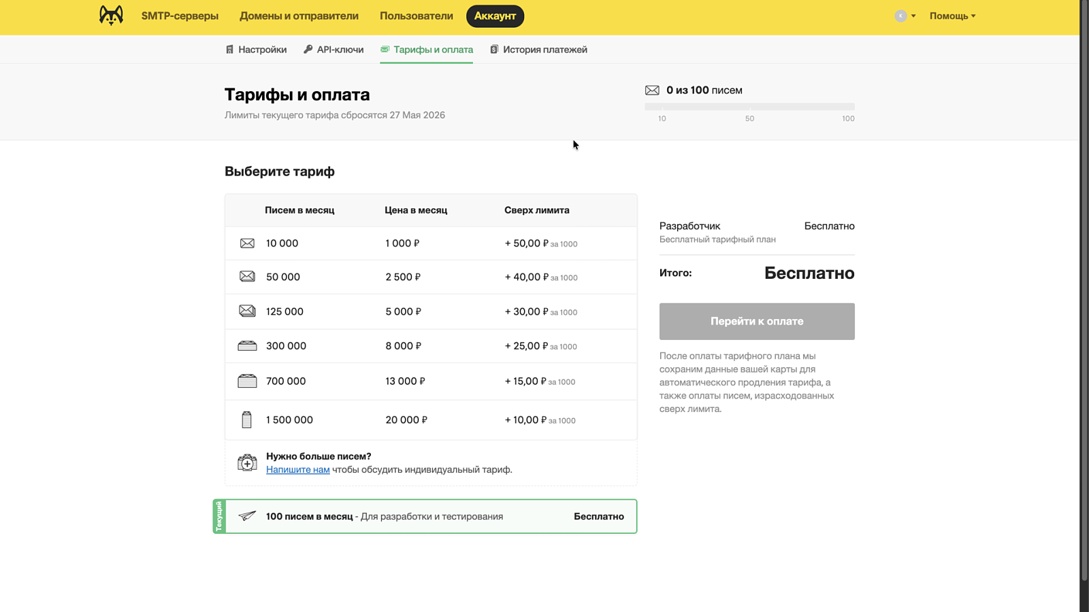Switch to the Настройки tab
The height and width of the screenshot is (612, 1089).
(256, 50)
